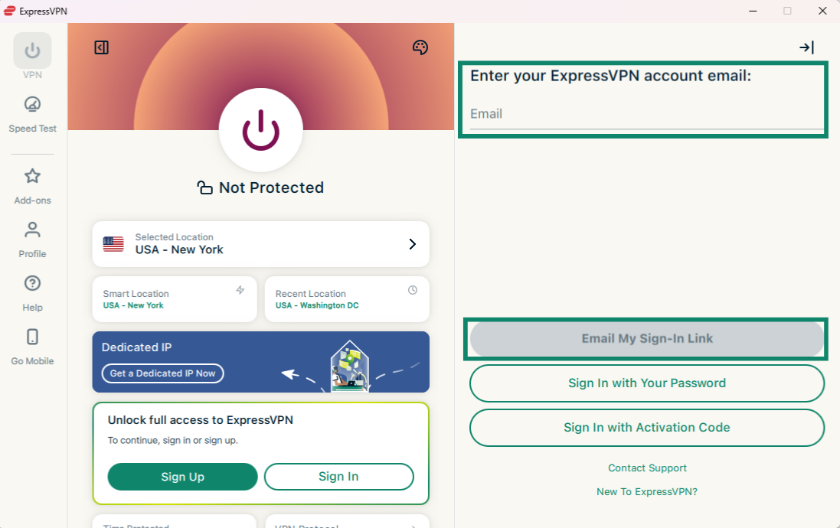Open Go Mobile phone icon
Screen dimensions: 840x528
(x=32, y=337)
